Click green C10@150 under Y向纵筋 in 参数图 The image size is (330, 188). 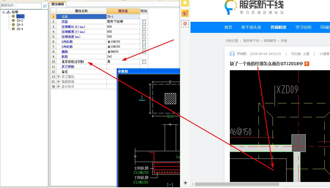click(x=141, y=182)
